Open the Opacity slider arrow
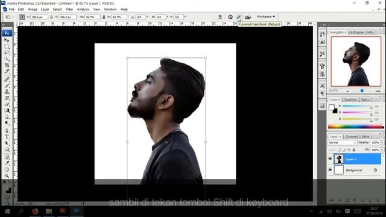386x217 pixels. tap(382, 142)
